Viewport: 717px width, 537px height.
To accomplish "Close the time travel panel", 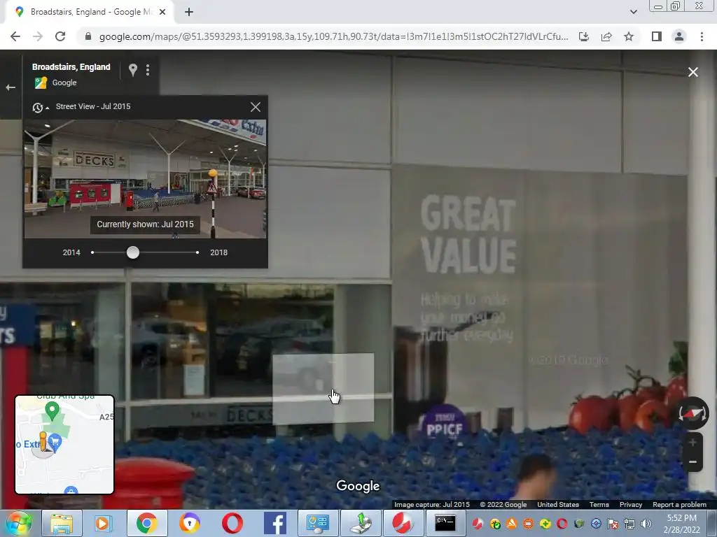I will 255,107.
